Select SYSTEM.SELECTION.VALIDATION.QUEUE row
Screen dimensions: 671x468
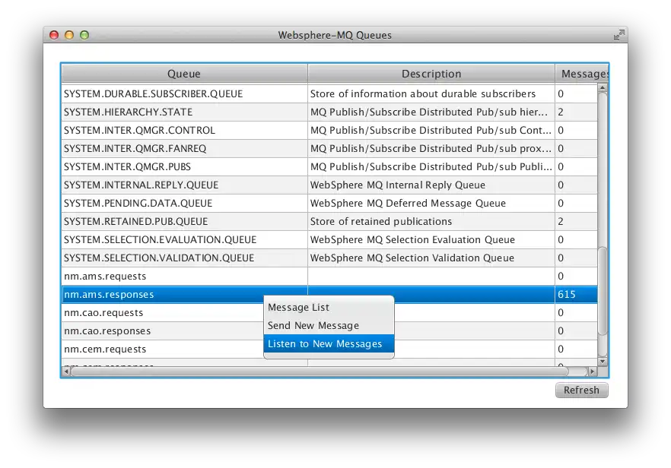(x=329, y=258)
